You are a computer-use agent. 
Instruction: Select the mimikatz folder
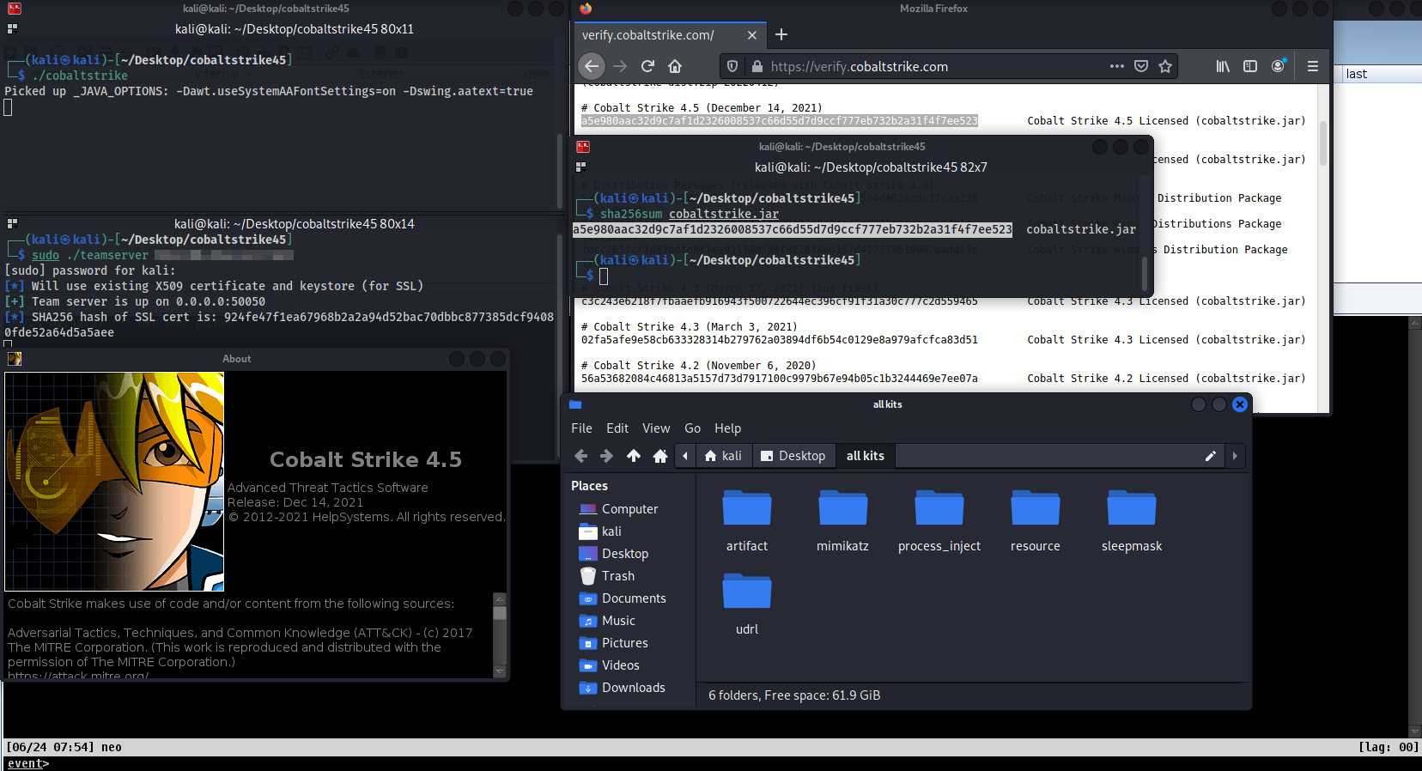843,520
